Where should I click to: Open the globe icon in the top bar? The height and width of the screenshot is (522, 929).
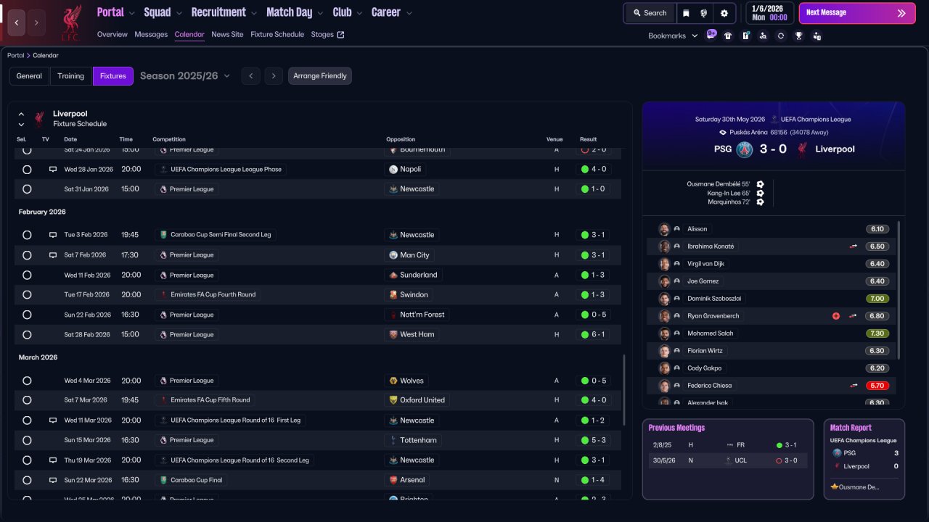704,13
